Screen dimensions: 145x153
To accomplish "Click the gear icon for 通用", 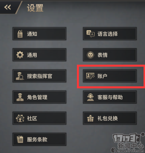I will pyautogui.click(x=20, y=55).
